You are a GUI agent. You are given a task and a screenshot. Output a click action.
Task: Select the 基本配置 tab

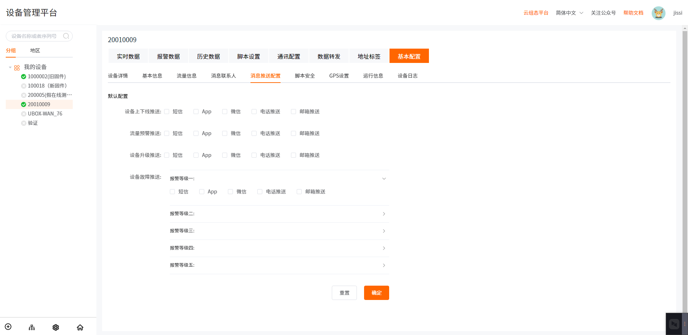pyautogui.click(x=409, y=56)
